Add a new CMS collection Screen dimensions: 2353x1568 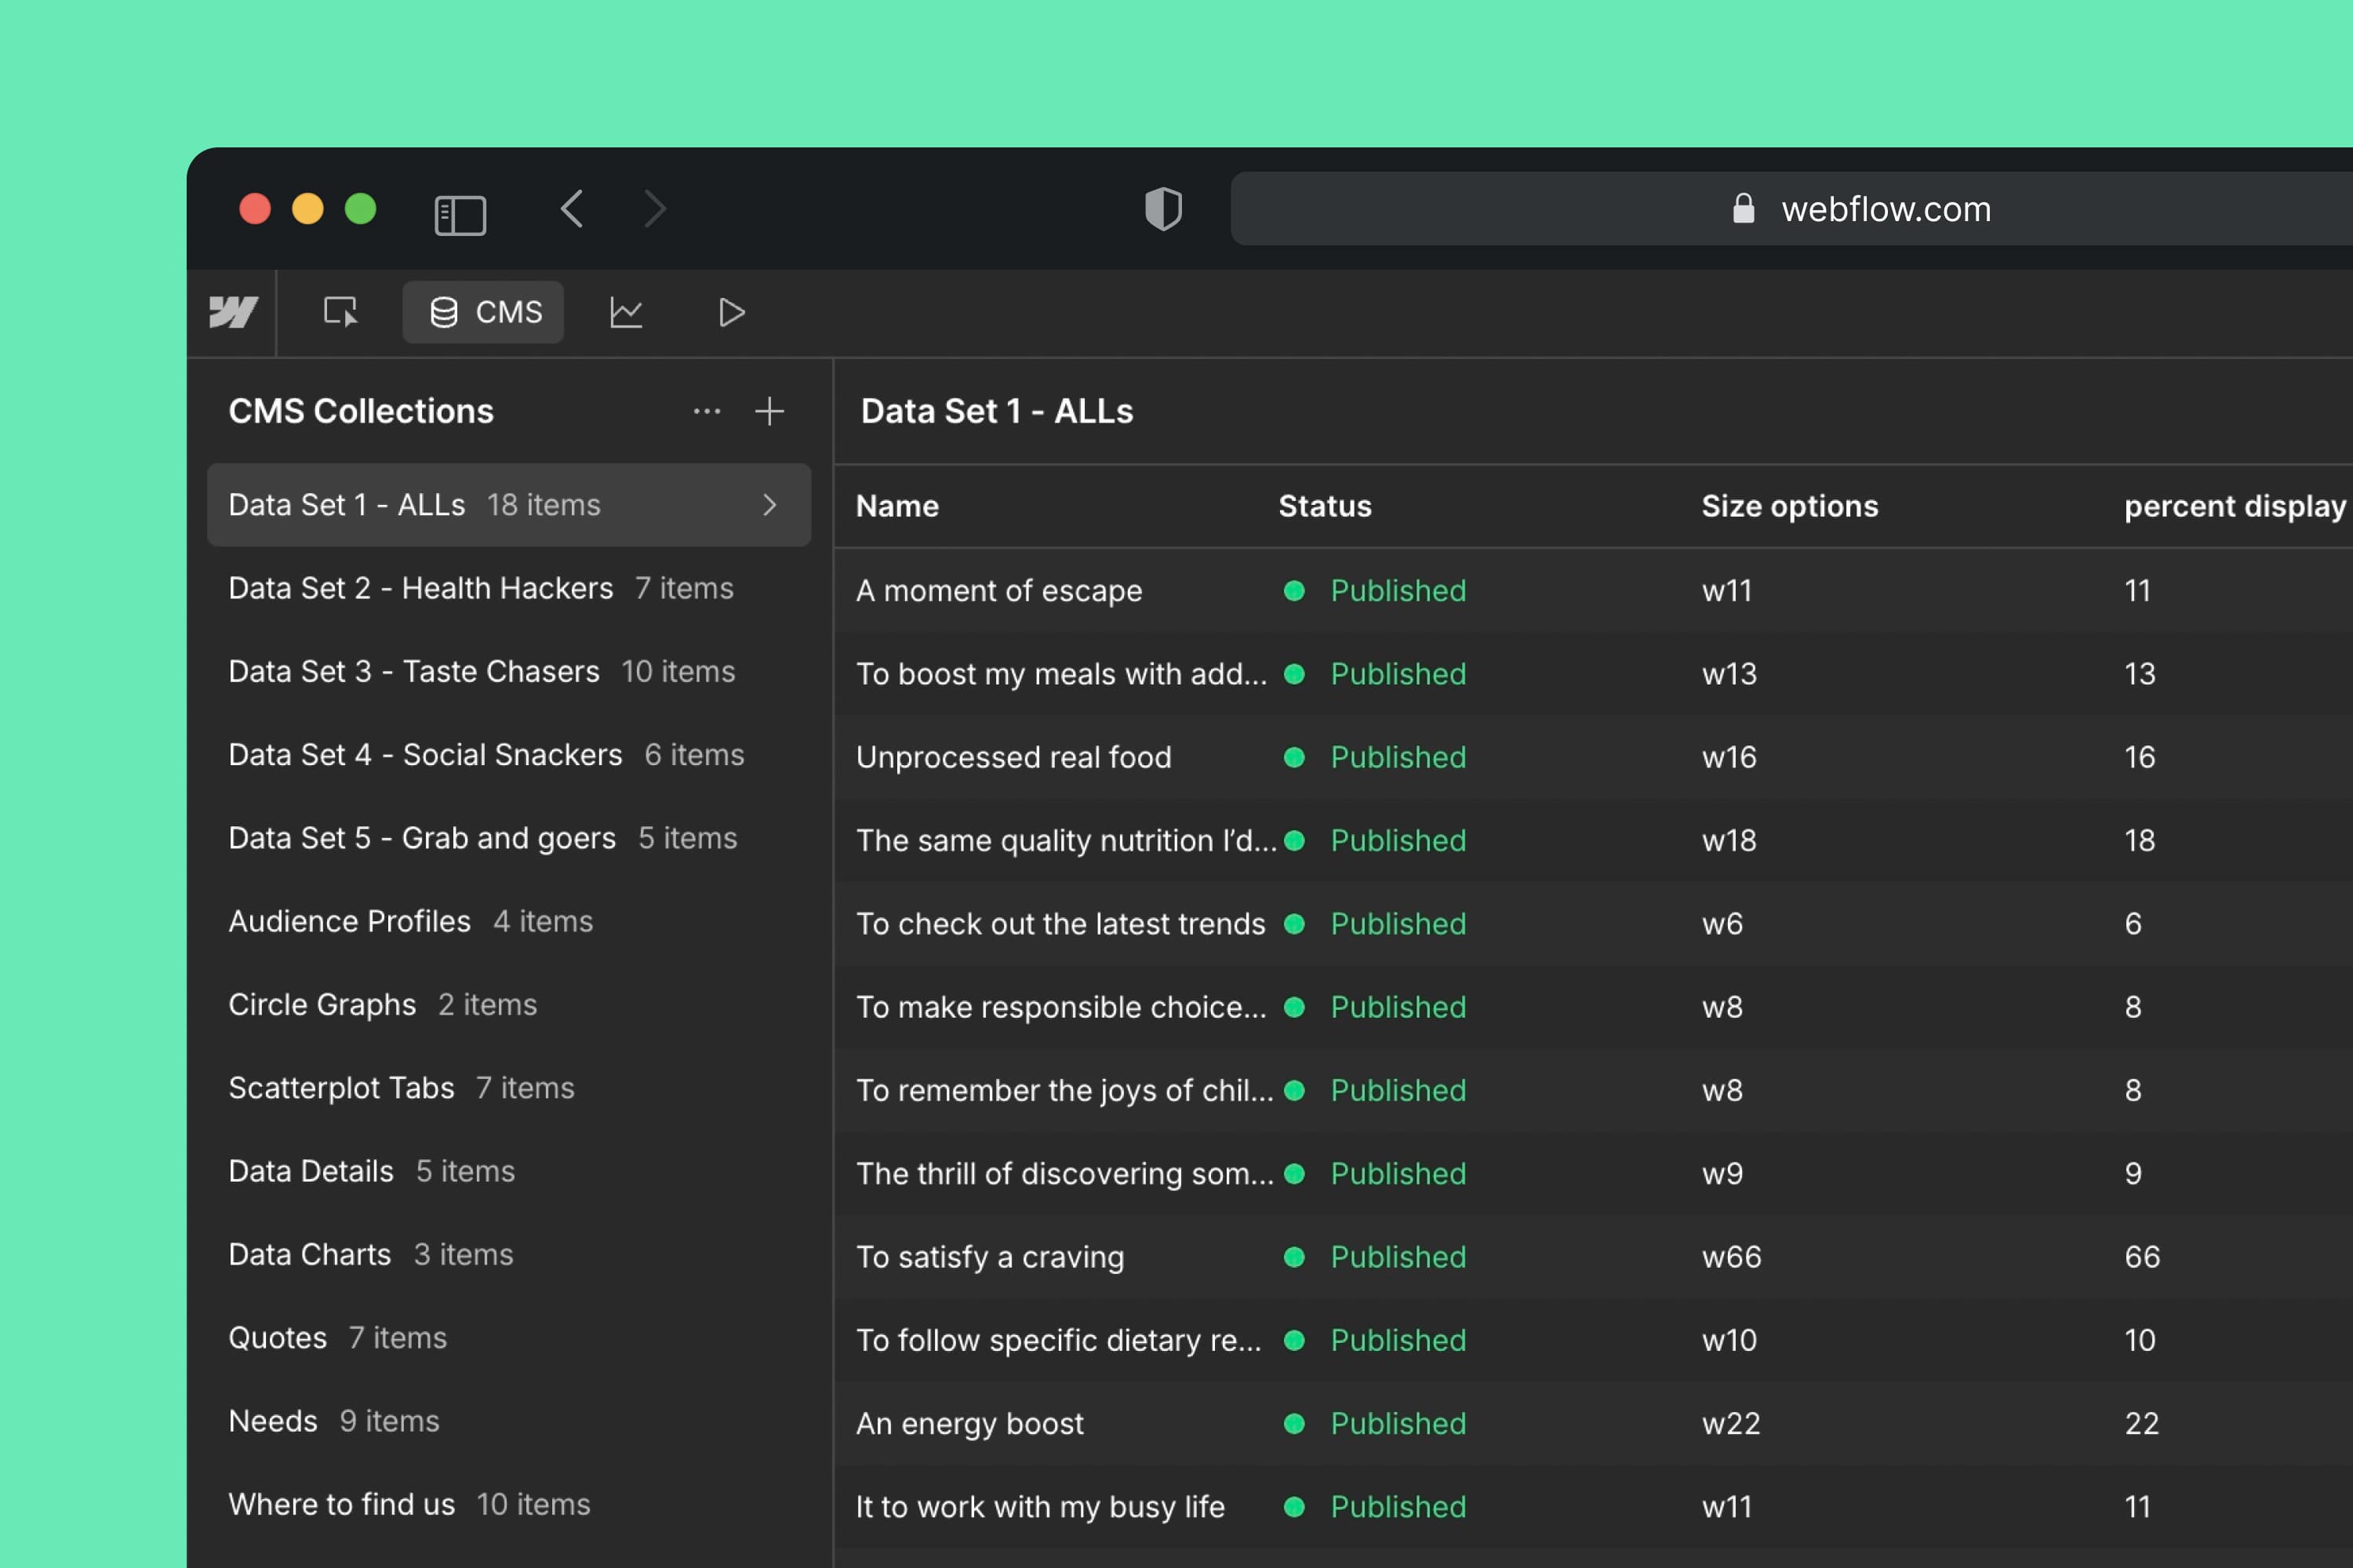tap(769, 411)
